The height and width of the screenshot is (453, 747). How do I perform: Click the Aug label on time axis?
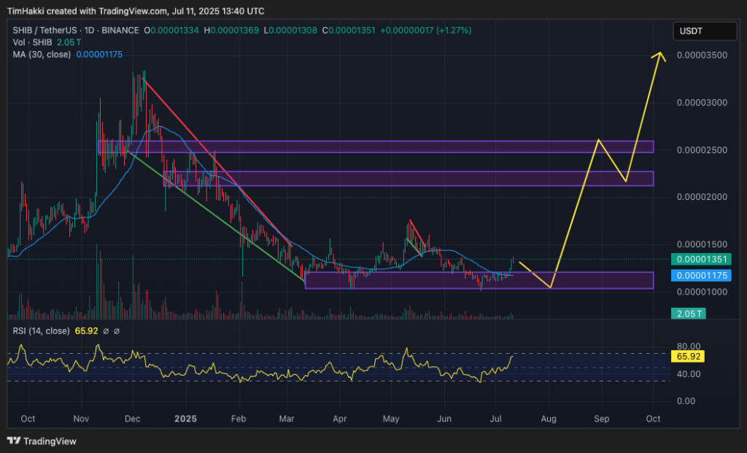[549, 419]
